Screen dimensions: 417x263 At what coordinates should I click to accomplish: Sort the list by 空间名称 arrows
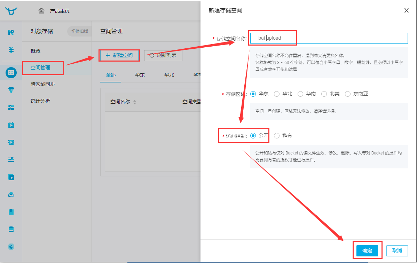click(x=135, y=102)
